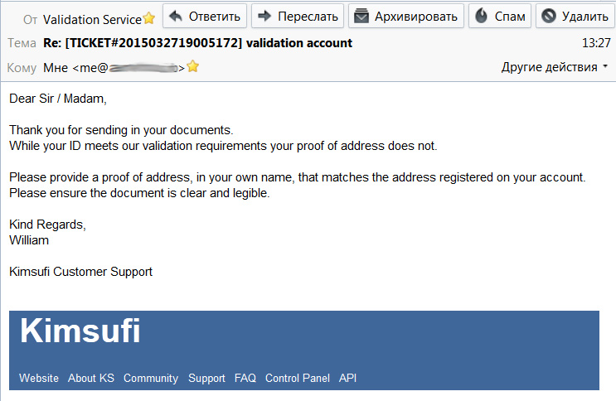Click the Kimsufi logo heading
Viewport: 616px width, 401px height.
tap(80, 331)
